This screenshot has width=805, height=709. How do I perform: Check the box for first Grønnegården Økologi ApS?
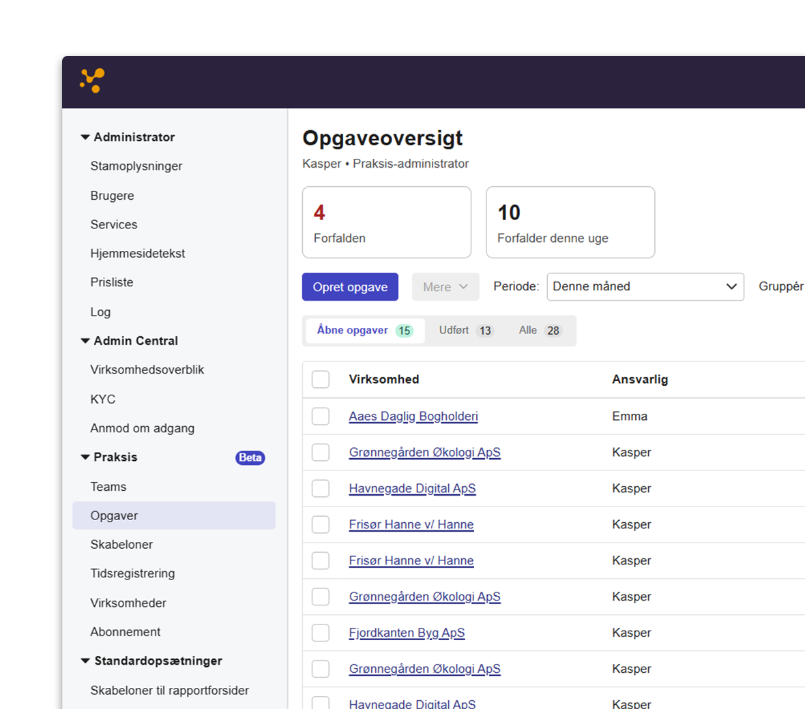pyautogui.click(x=321, y=453)
